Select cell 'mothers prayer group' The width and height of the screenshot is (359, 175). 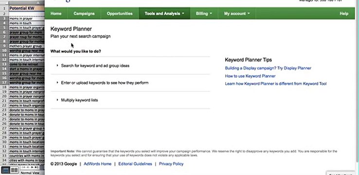[27, 46]
